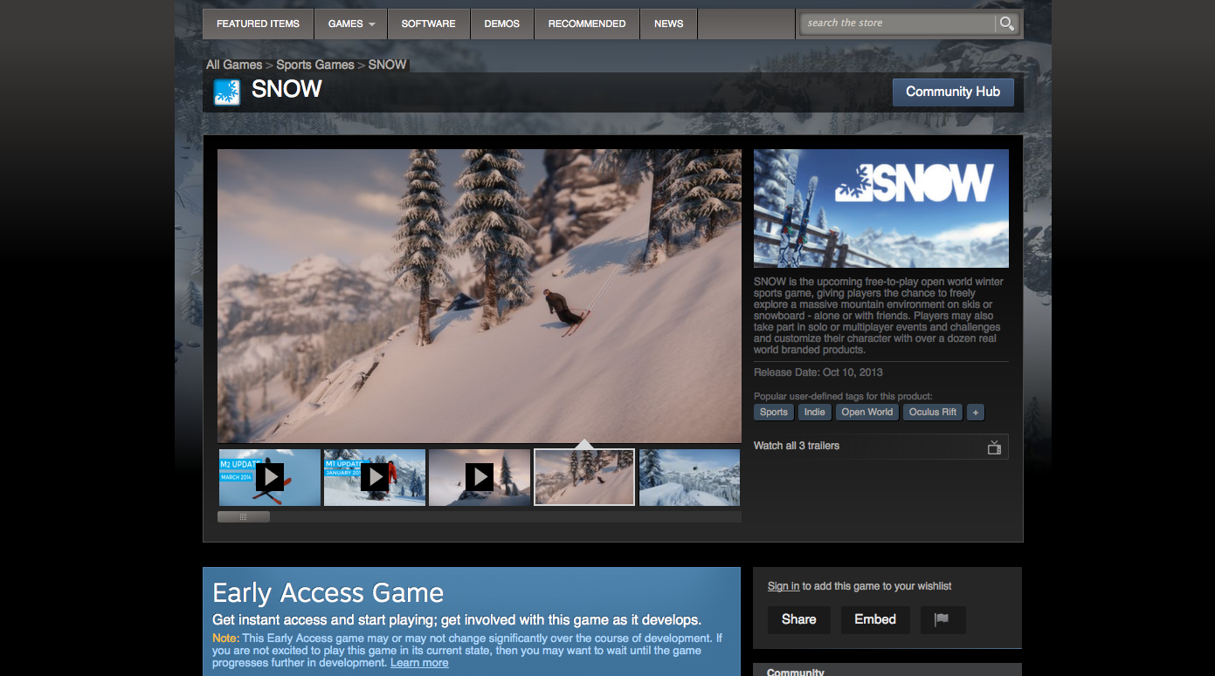Type in the search the store field

click(x=897, y=24)
